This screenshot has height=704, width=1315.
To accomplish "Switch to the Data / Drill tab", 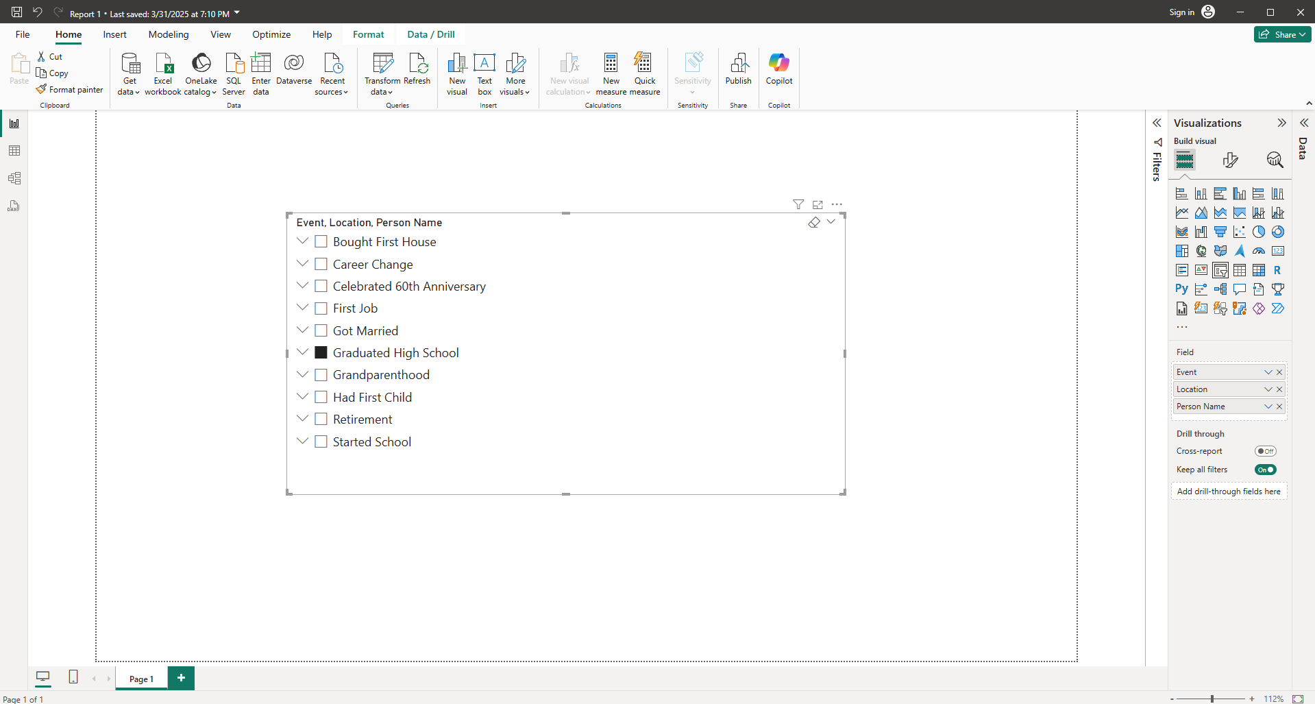I will pos(430,34).
